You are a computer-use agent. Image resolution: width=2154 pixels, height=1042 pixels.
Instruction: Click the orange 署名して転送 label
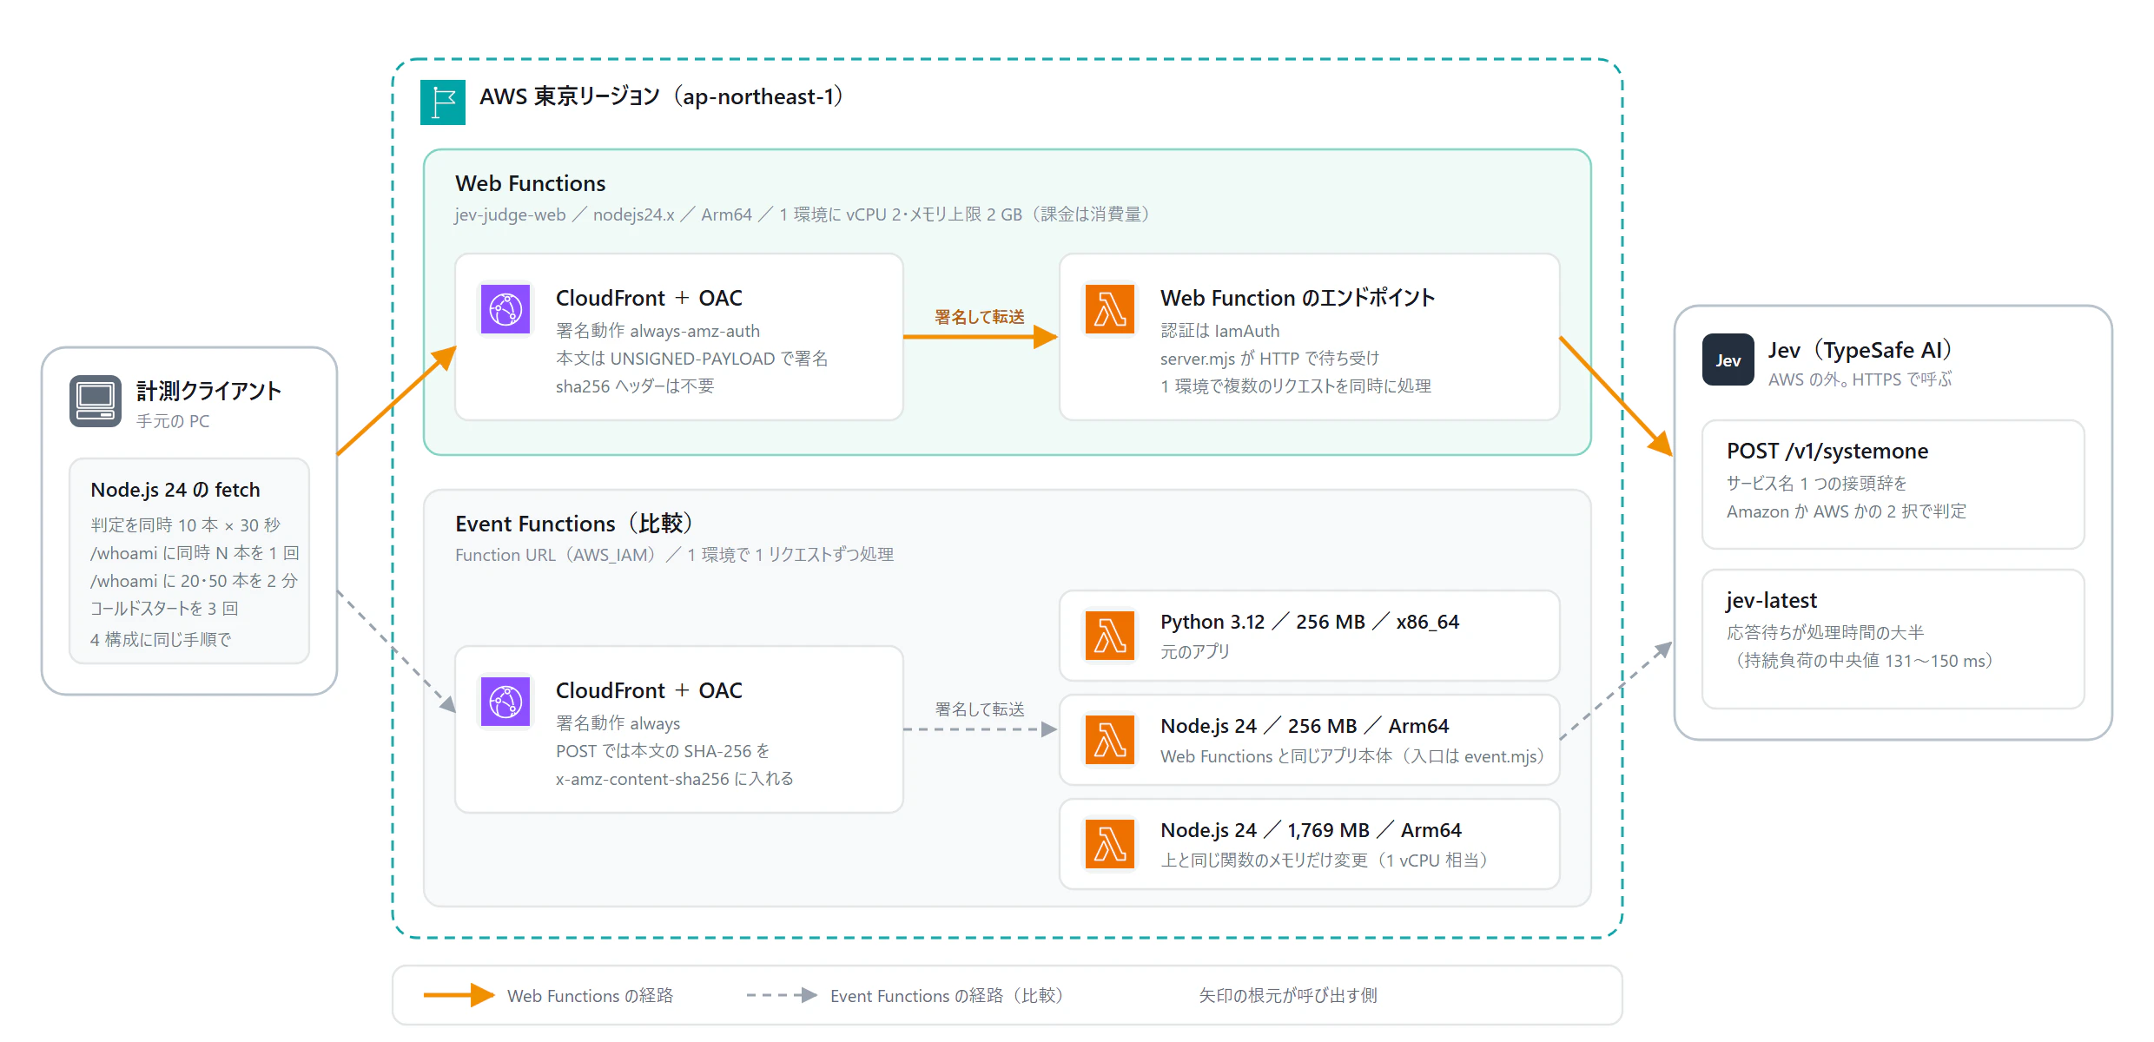(979, 317)
